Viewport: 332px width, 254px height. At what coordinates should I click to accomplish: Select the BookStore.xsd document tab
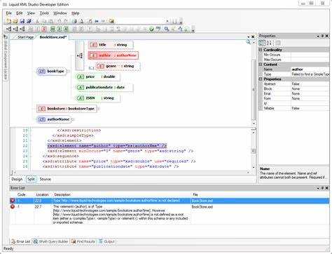point(53,37)
